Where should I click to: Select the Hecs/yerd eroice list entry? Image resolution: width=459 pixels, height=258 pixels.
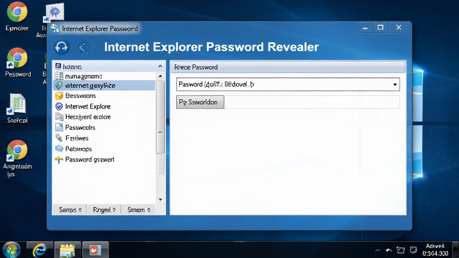point(104,117)
